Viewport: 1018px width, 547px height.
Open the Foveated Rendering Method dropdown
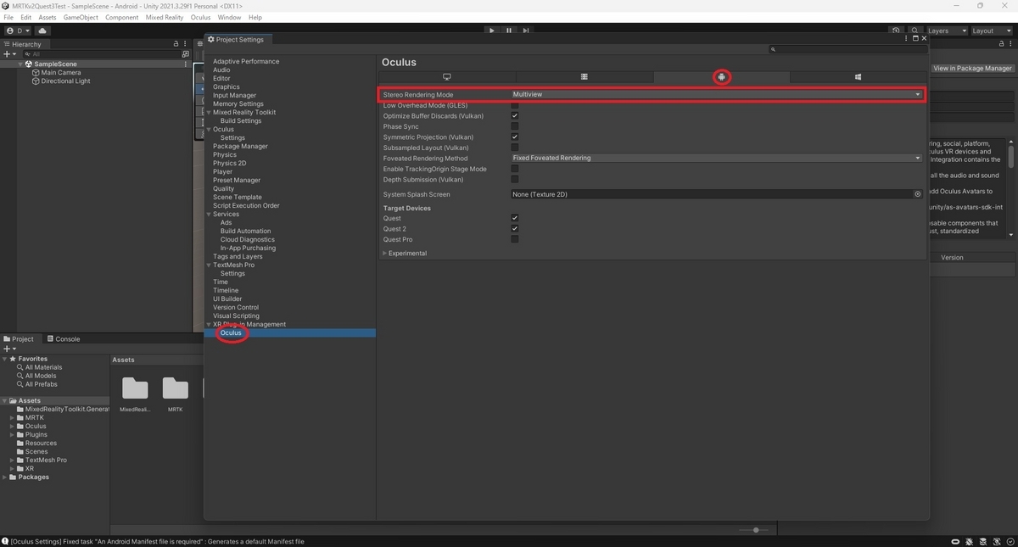coord(717,158)
